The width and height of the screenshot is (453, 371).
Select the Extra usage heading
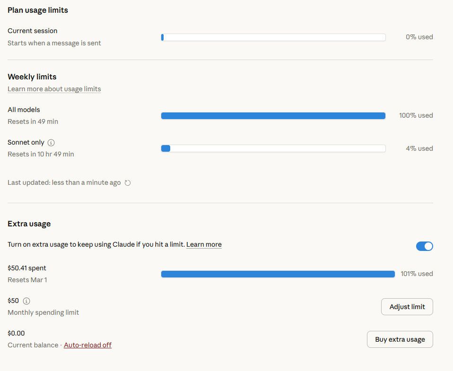click(x=29, y=224)
